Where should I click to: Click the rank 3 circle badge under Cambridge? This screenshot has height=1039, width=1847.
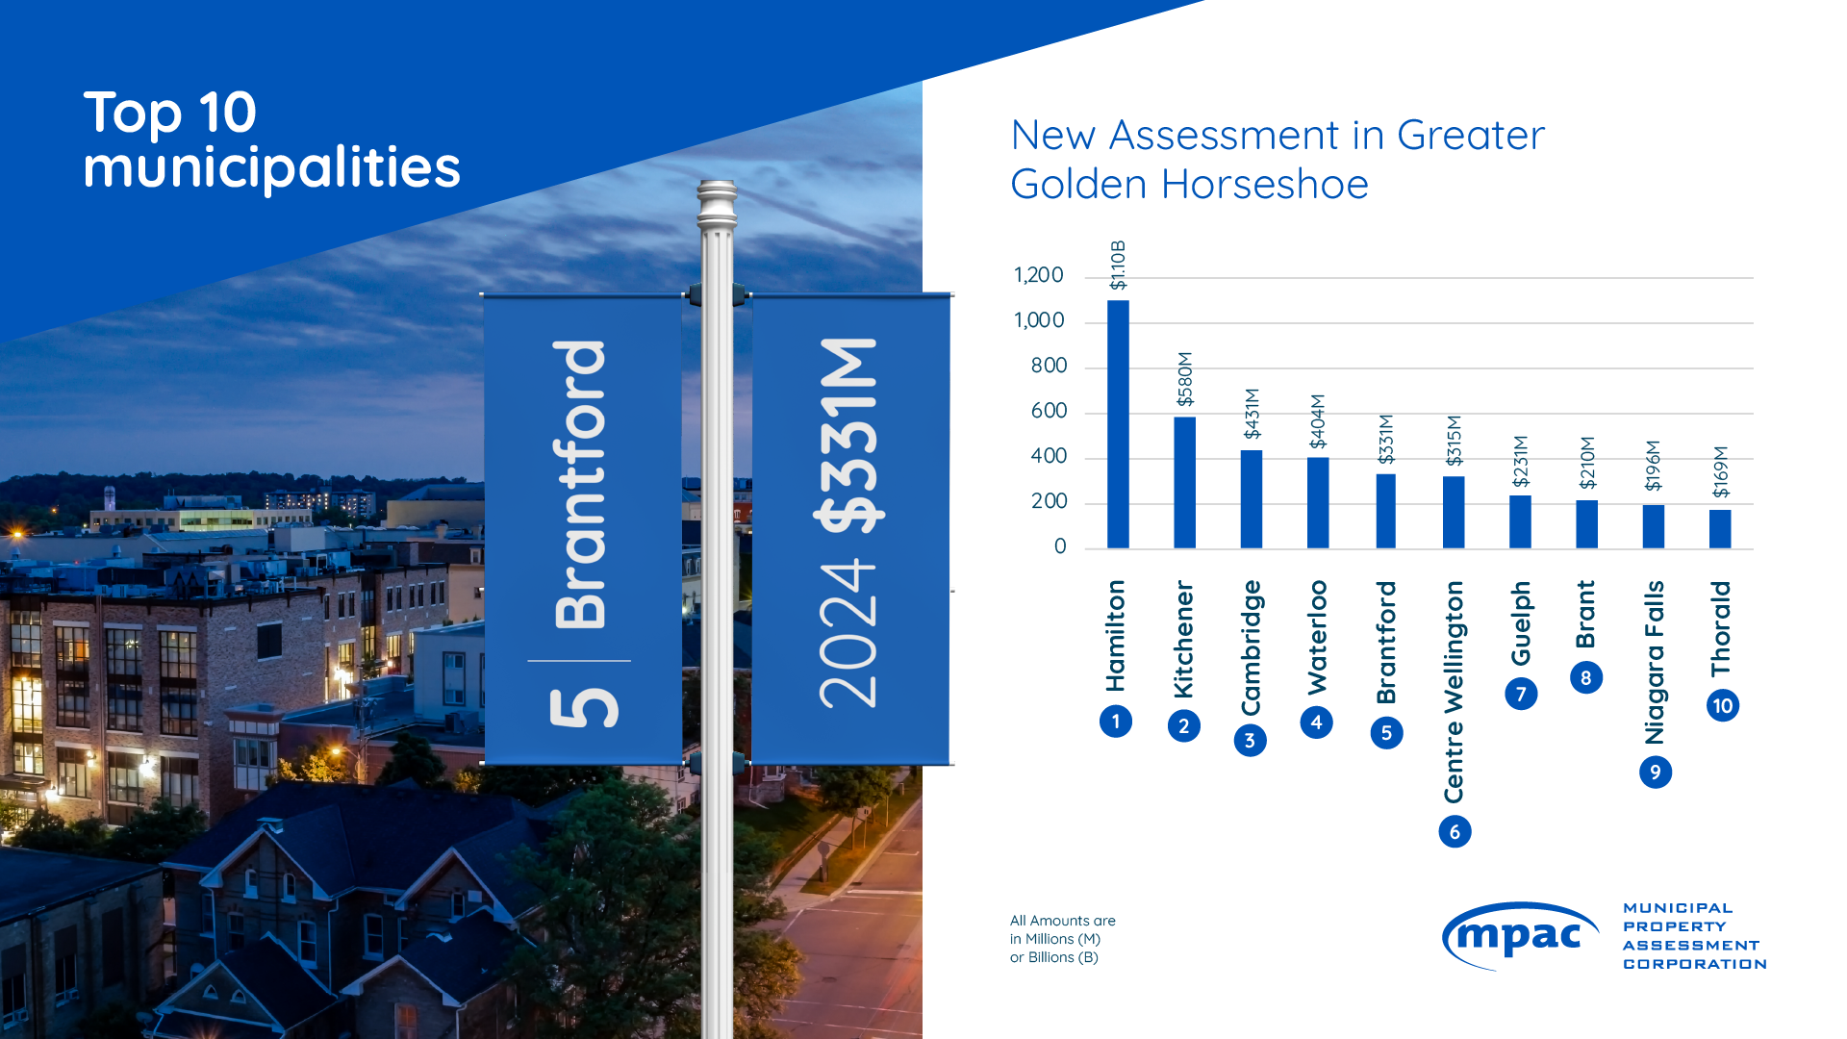coord(1250,741)
